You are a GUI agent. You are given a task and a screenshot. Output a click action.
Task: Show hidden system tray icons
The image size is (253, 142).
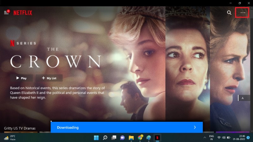pyautogui.click(x=205, y=138)
